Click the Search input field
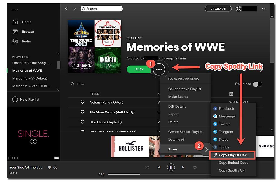The height and width of the screenshot is (183, 280). (102, 9)
